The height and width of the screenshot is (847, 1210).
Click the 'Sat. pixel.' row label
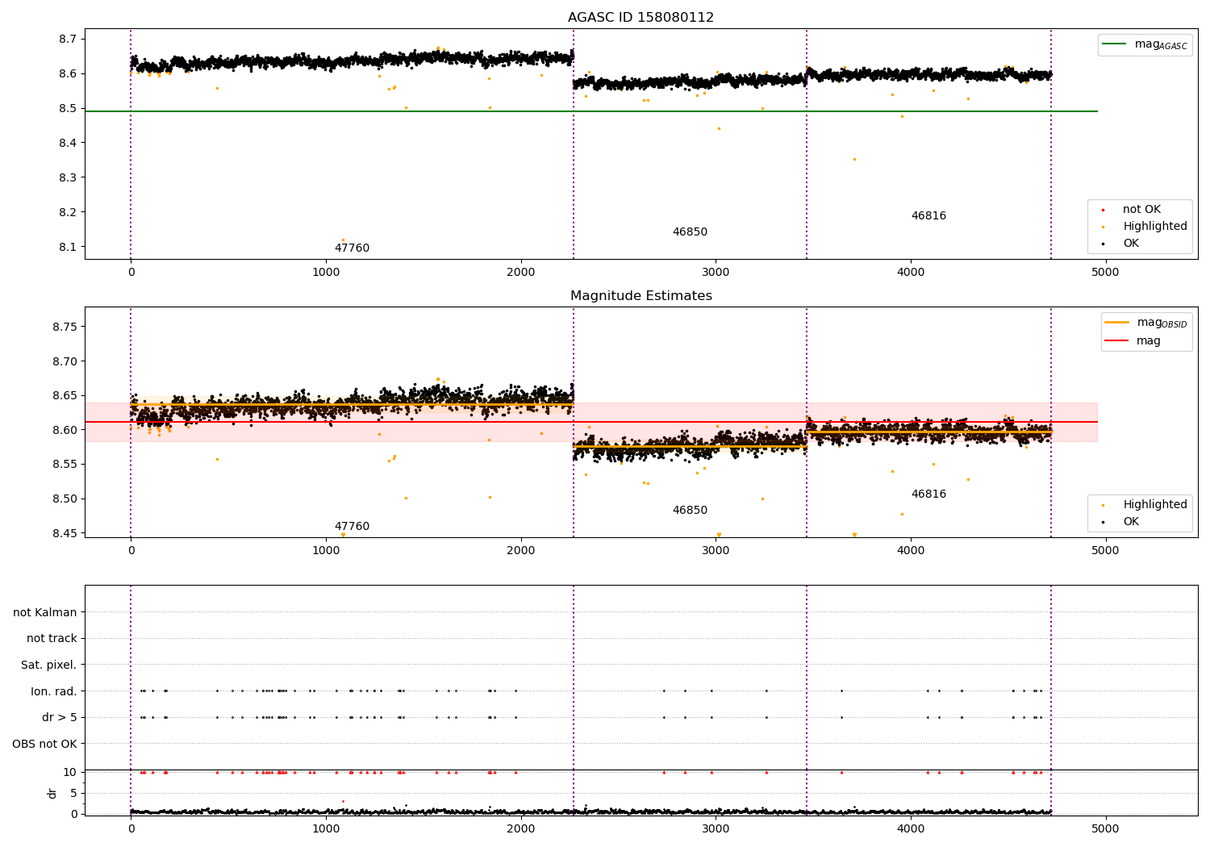coord(49,665)
